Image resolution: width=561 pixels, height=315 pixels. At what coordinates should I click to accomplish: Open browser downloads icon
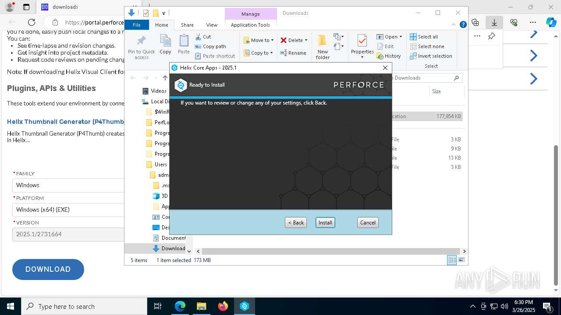[x=494, y=22]
